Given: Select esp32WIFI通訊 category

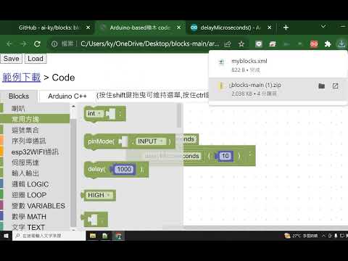Looking at the screenshot, I should [x=35, y=152].
